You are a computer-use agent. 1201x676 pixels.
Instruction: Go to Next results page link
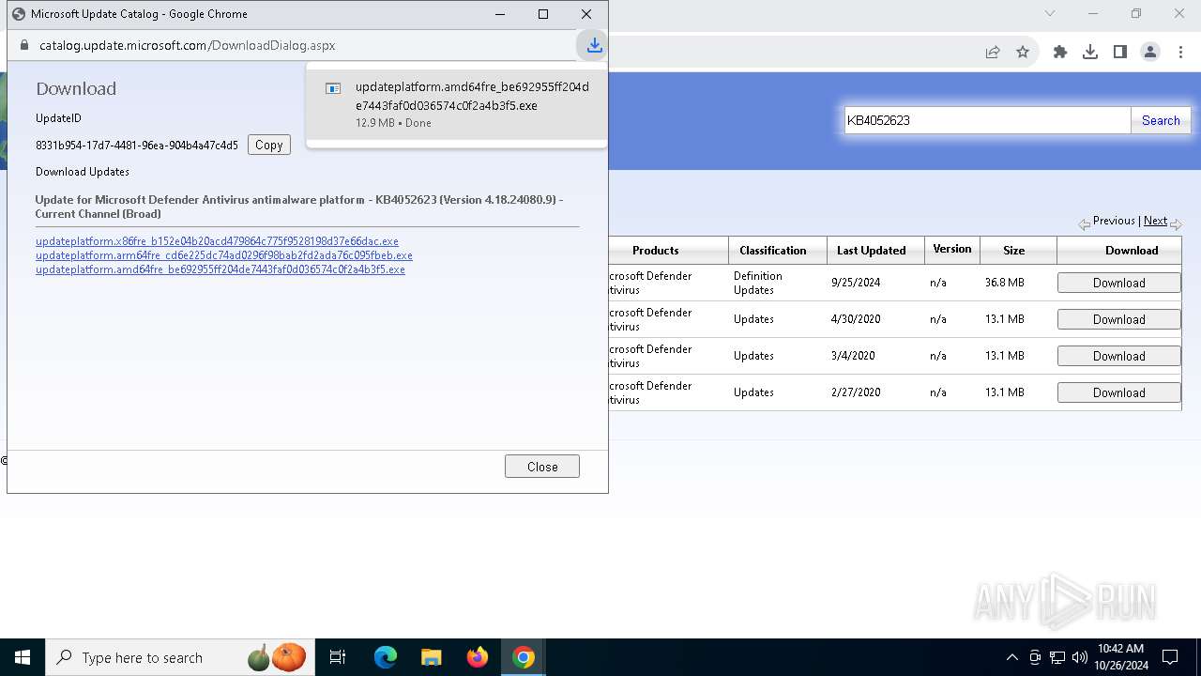point(1155,221)
